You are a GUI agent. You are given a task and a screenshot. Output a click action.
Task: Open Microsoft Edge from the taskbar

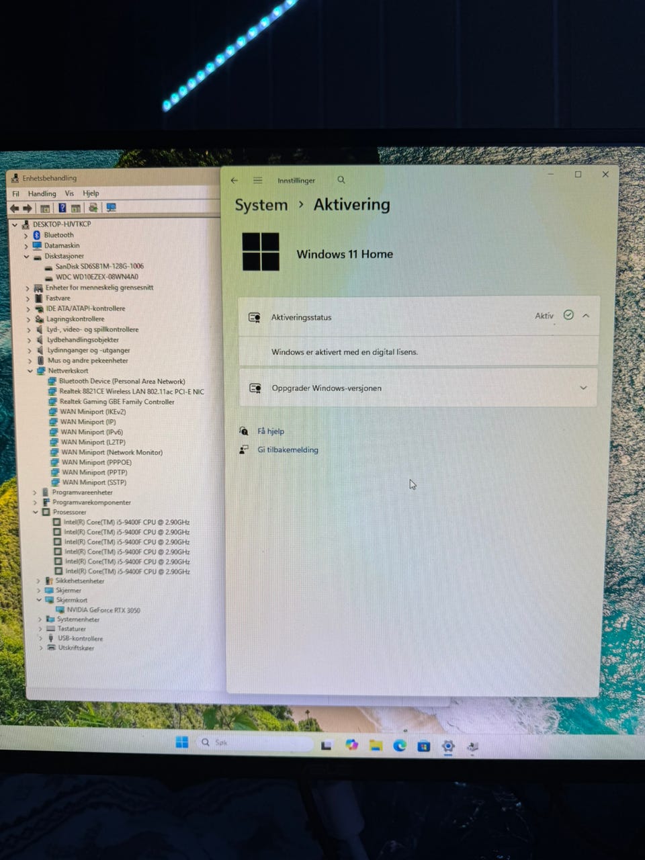[x=400, y=745]
